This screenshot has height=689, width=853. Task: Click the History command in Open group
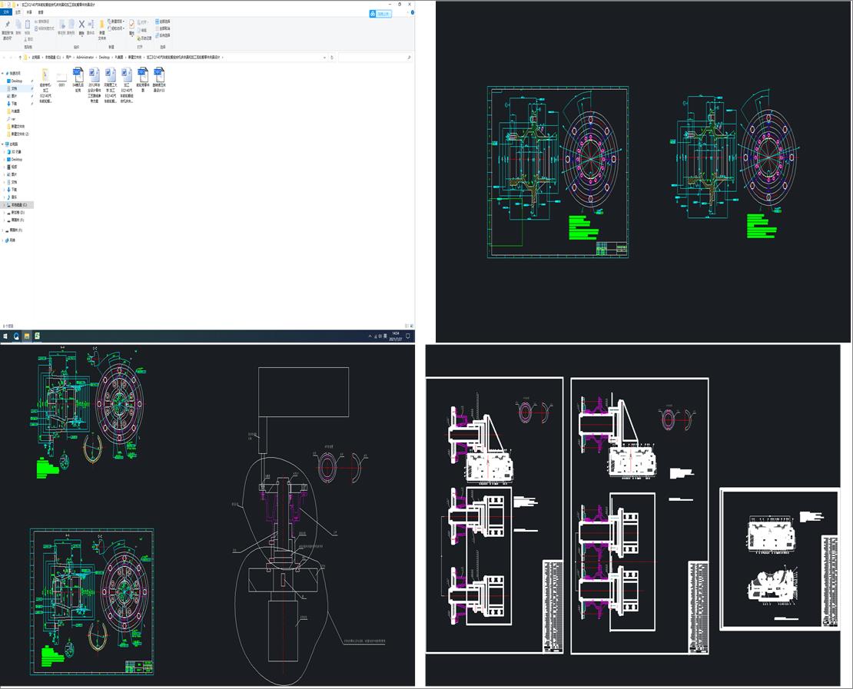tap(144, 38)
